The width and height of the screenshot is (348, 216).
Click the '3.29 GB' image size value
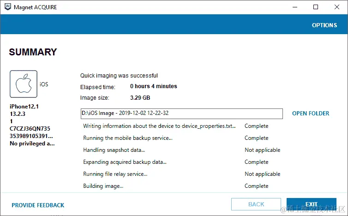[x=140, y=98]
